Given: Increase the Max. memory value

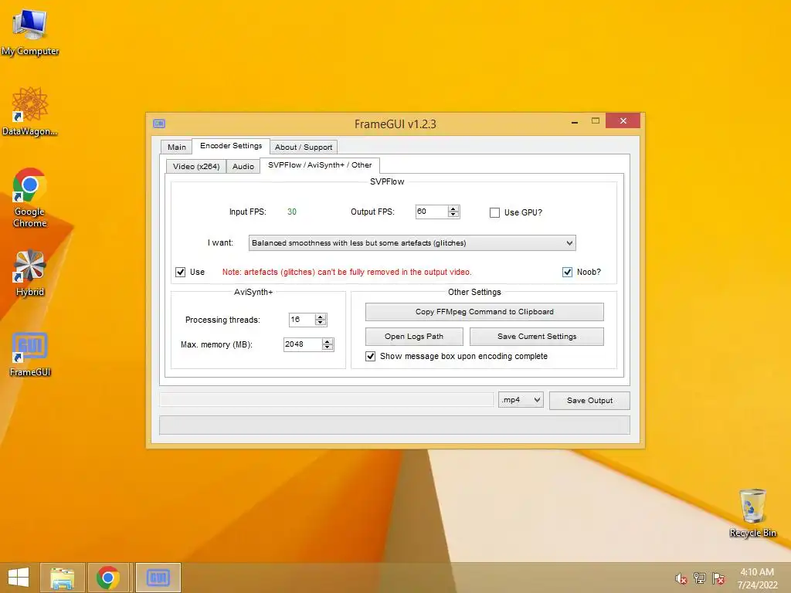Looking at the screenshot, I should (x=328, y=341).
